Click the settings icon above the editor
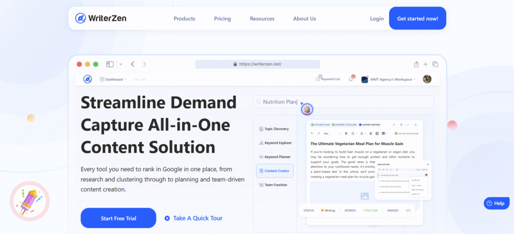514x234 pixels. pyautogui.click(x=416, y=125)
